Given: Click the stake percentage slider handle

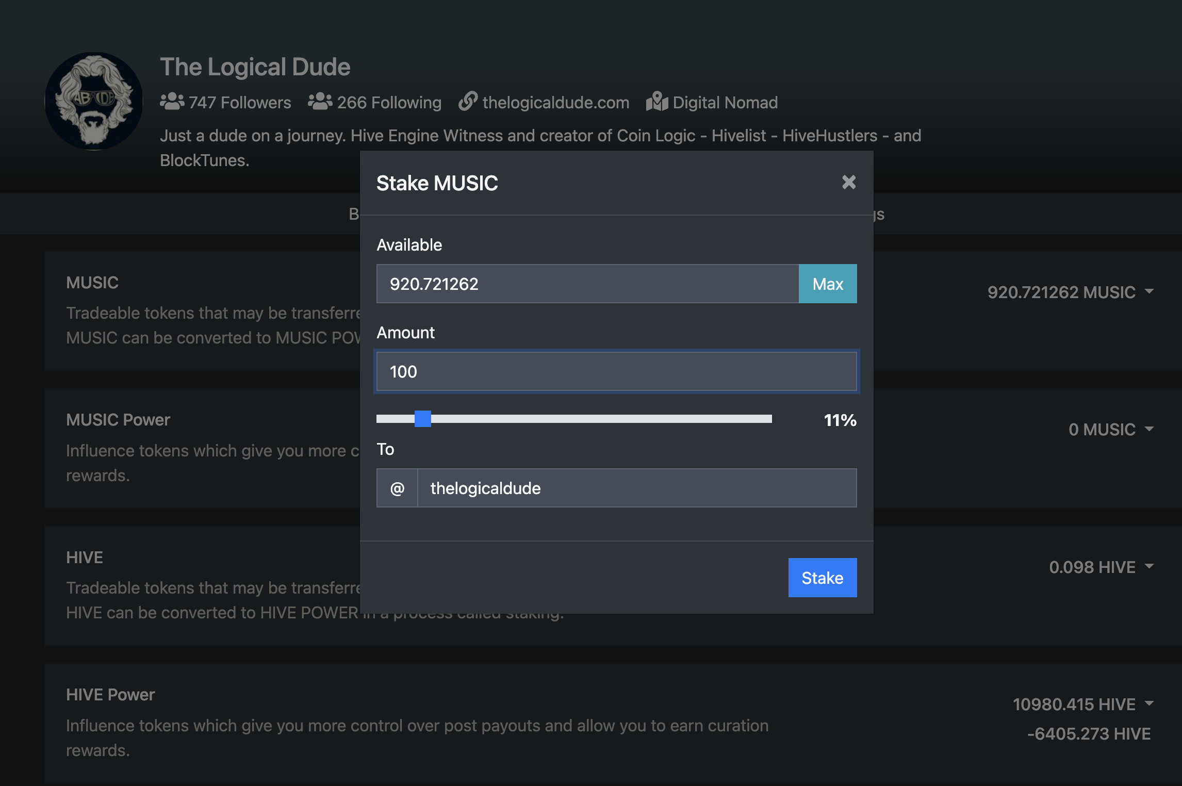Looking at the screenshot, I should click(422, 419).
